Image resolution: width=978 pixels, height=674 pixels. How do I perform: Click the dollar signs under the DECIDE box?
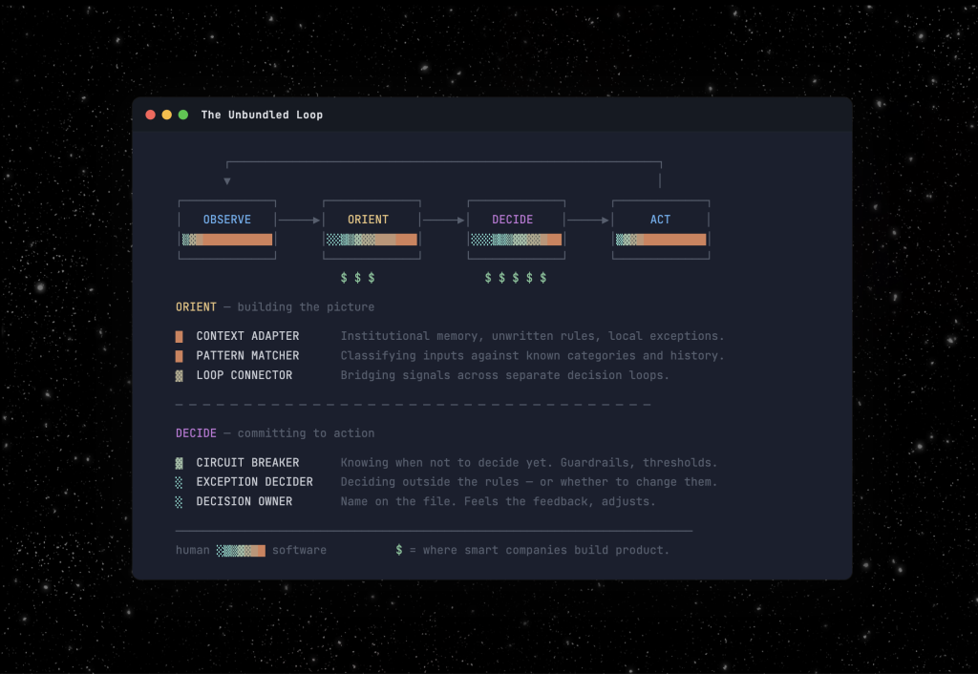pyautogui.click(x=516, y=278)
